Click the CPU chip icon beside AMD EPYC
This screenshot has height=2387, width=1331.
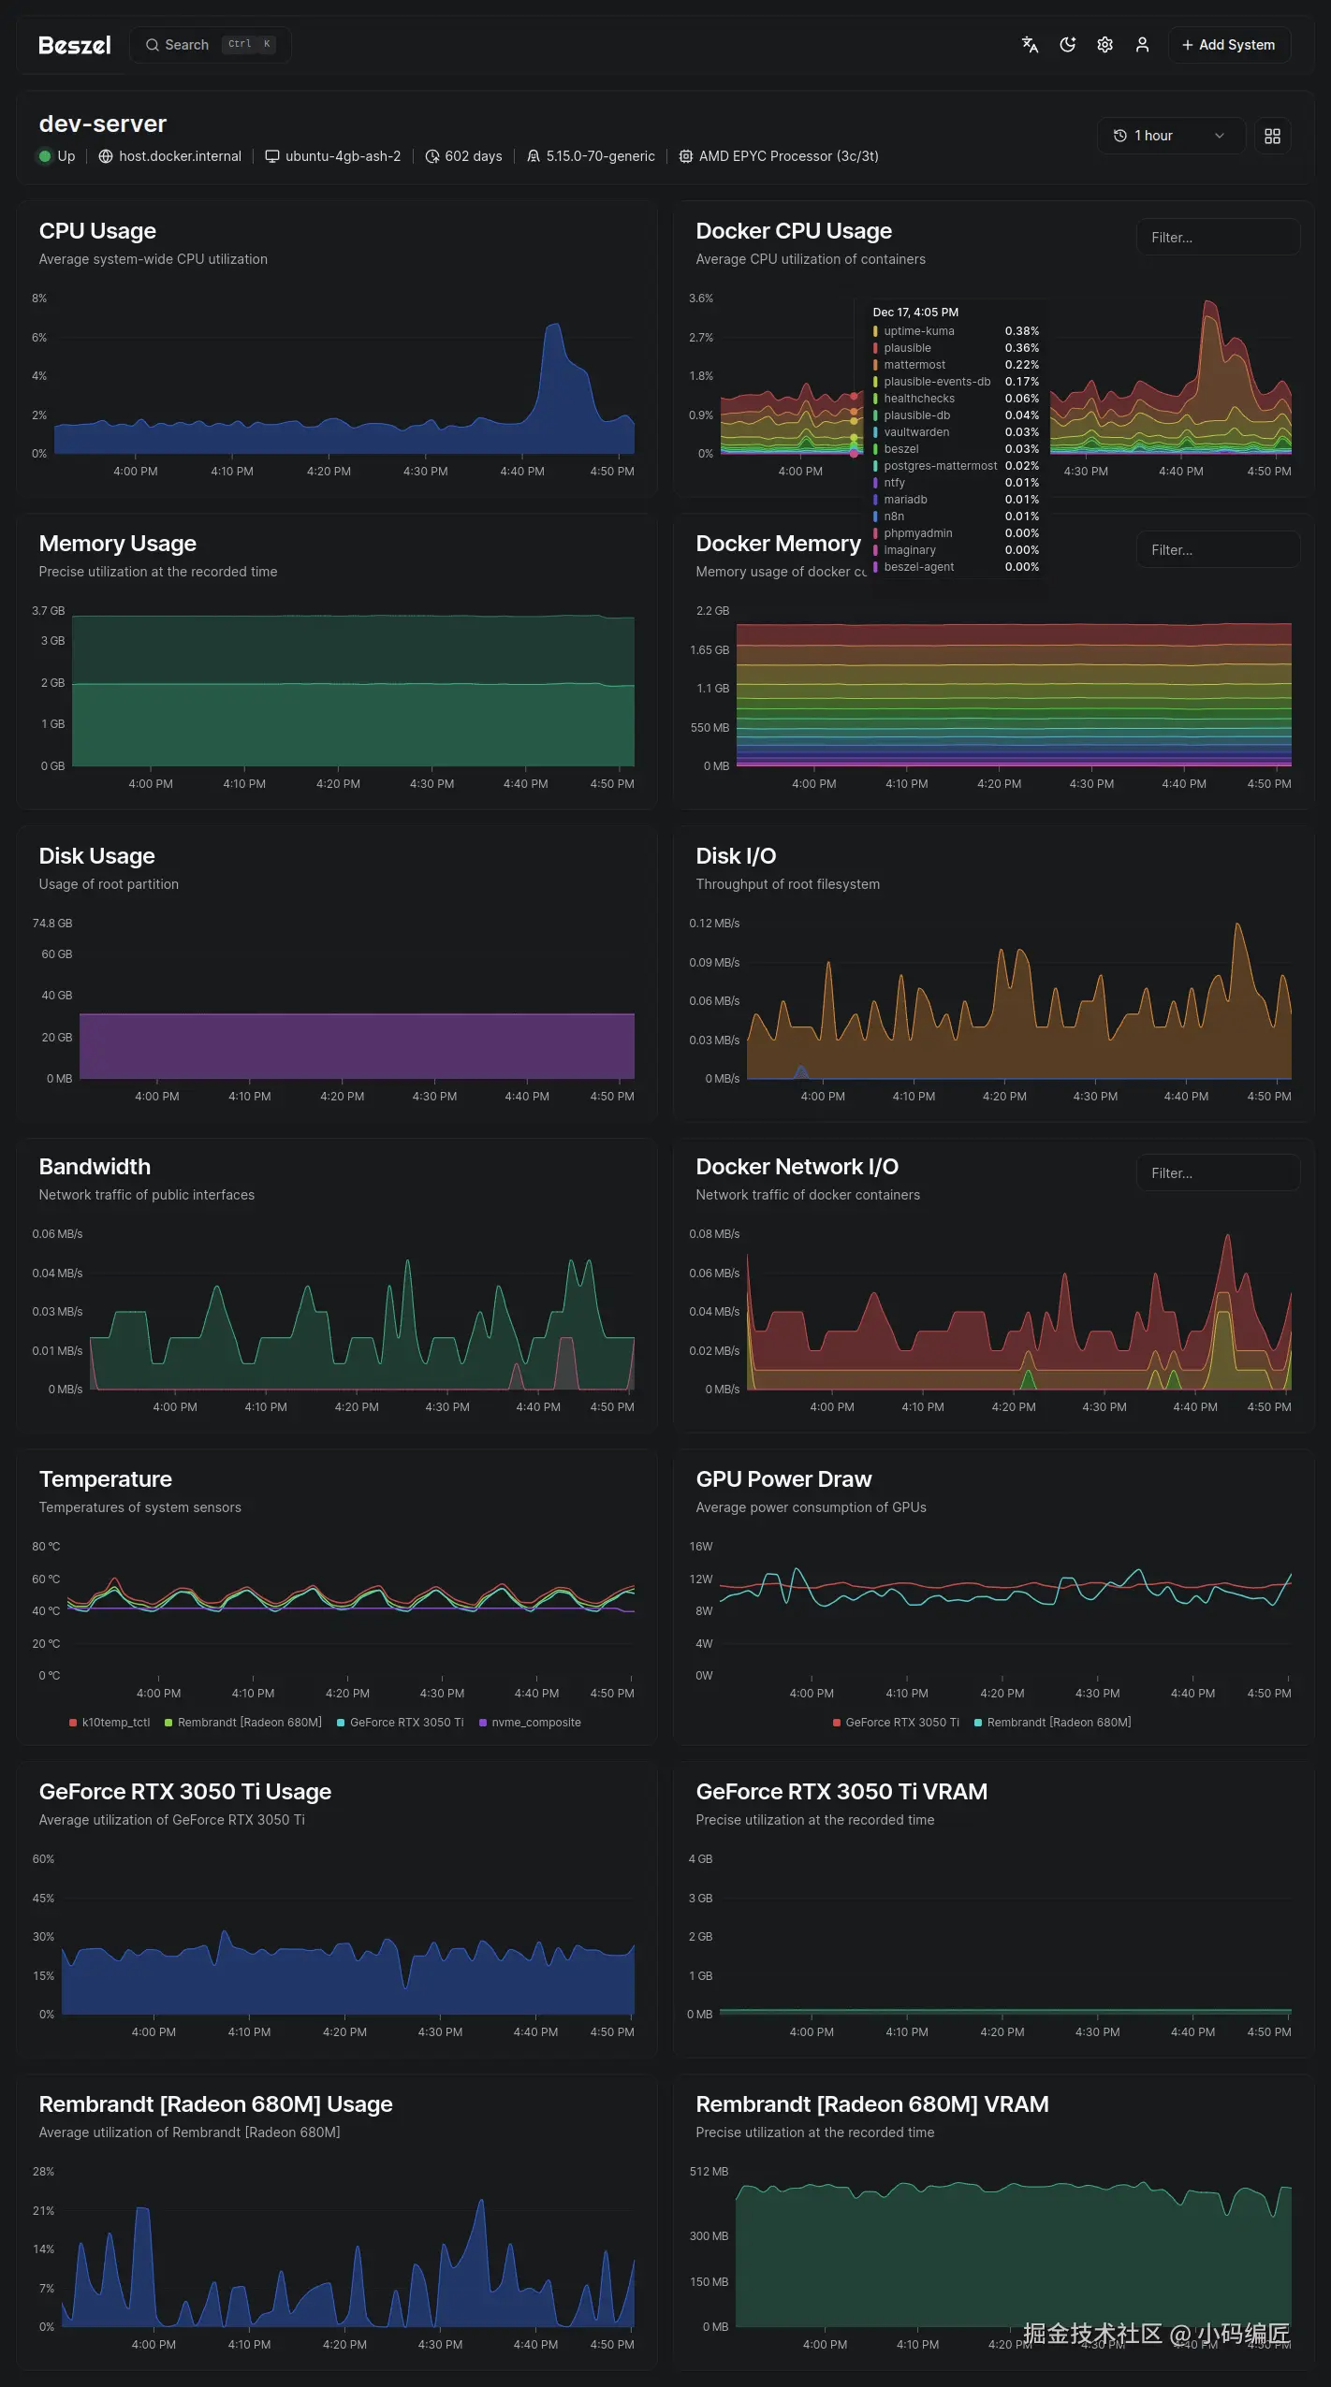coord(686,156)
